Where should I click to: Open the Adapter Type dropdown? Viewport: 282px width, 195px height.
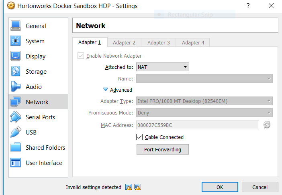point(204,101)
